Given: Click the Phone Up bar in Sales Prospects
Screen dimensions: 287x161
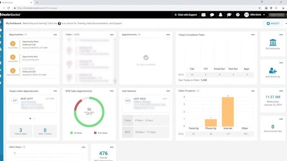Looking at the screenshot, I should tap(211, 123).
